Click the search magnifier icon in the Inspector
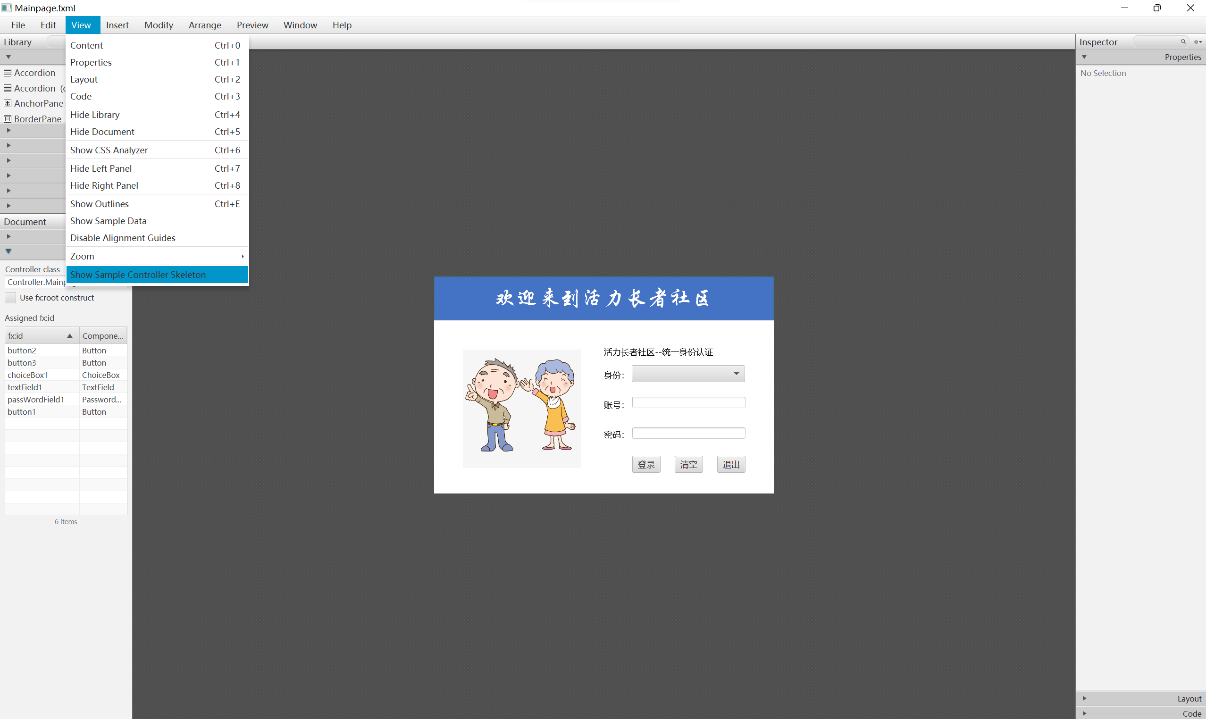Screen dimensions: 1206x719 [x=1183, y=42]
